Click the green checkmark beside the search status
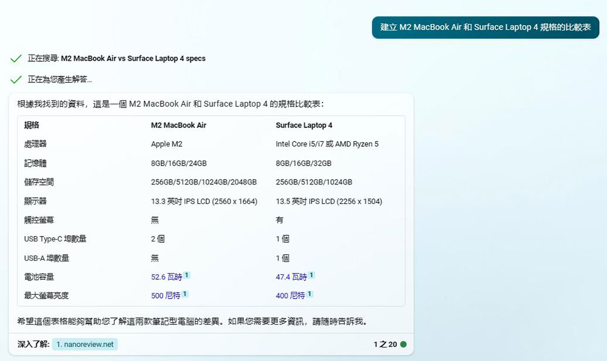This screenshot has width=607, height=361. point(16,58)
